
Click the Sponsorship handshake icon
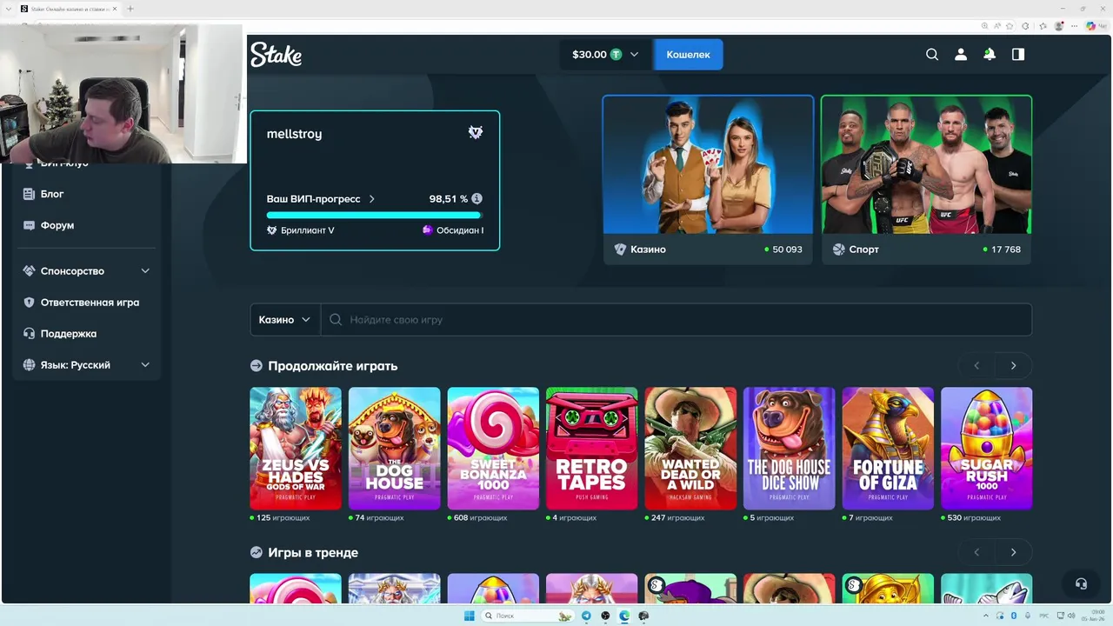pos(29,271)
